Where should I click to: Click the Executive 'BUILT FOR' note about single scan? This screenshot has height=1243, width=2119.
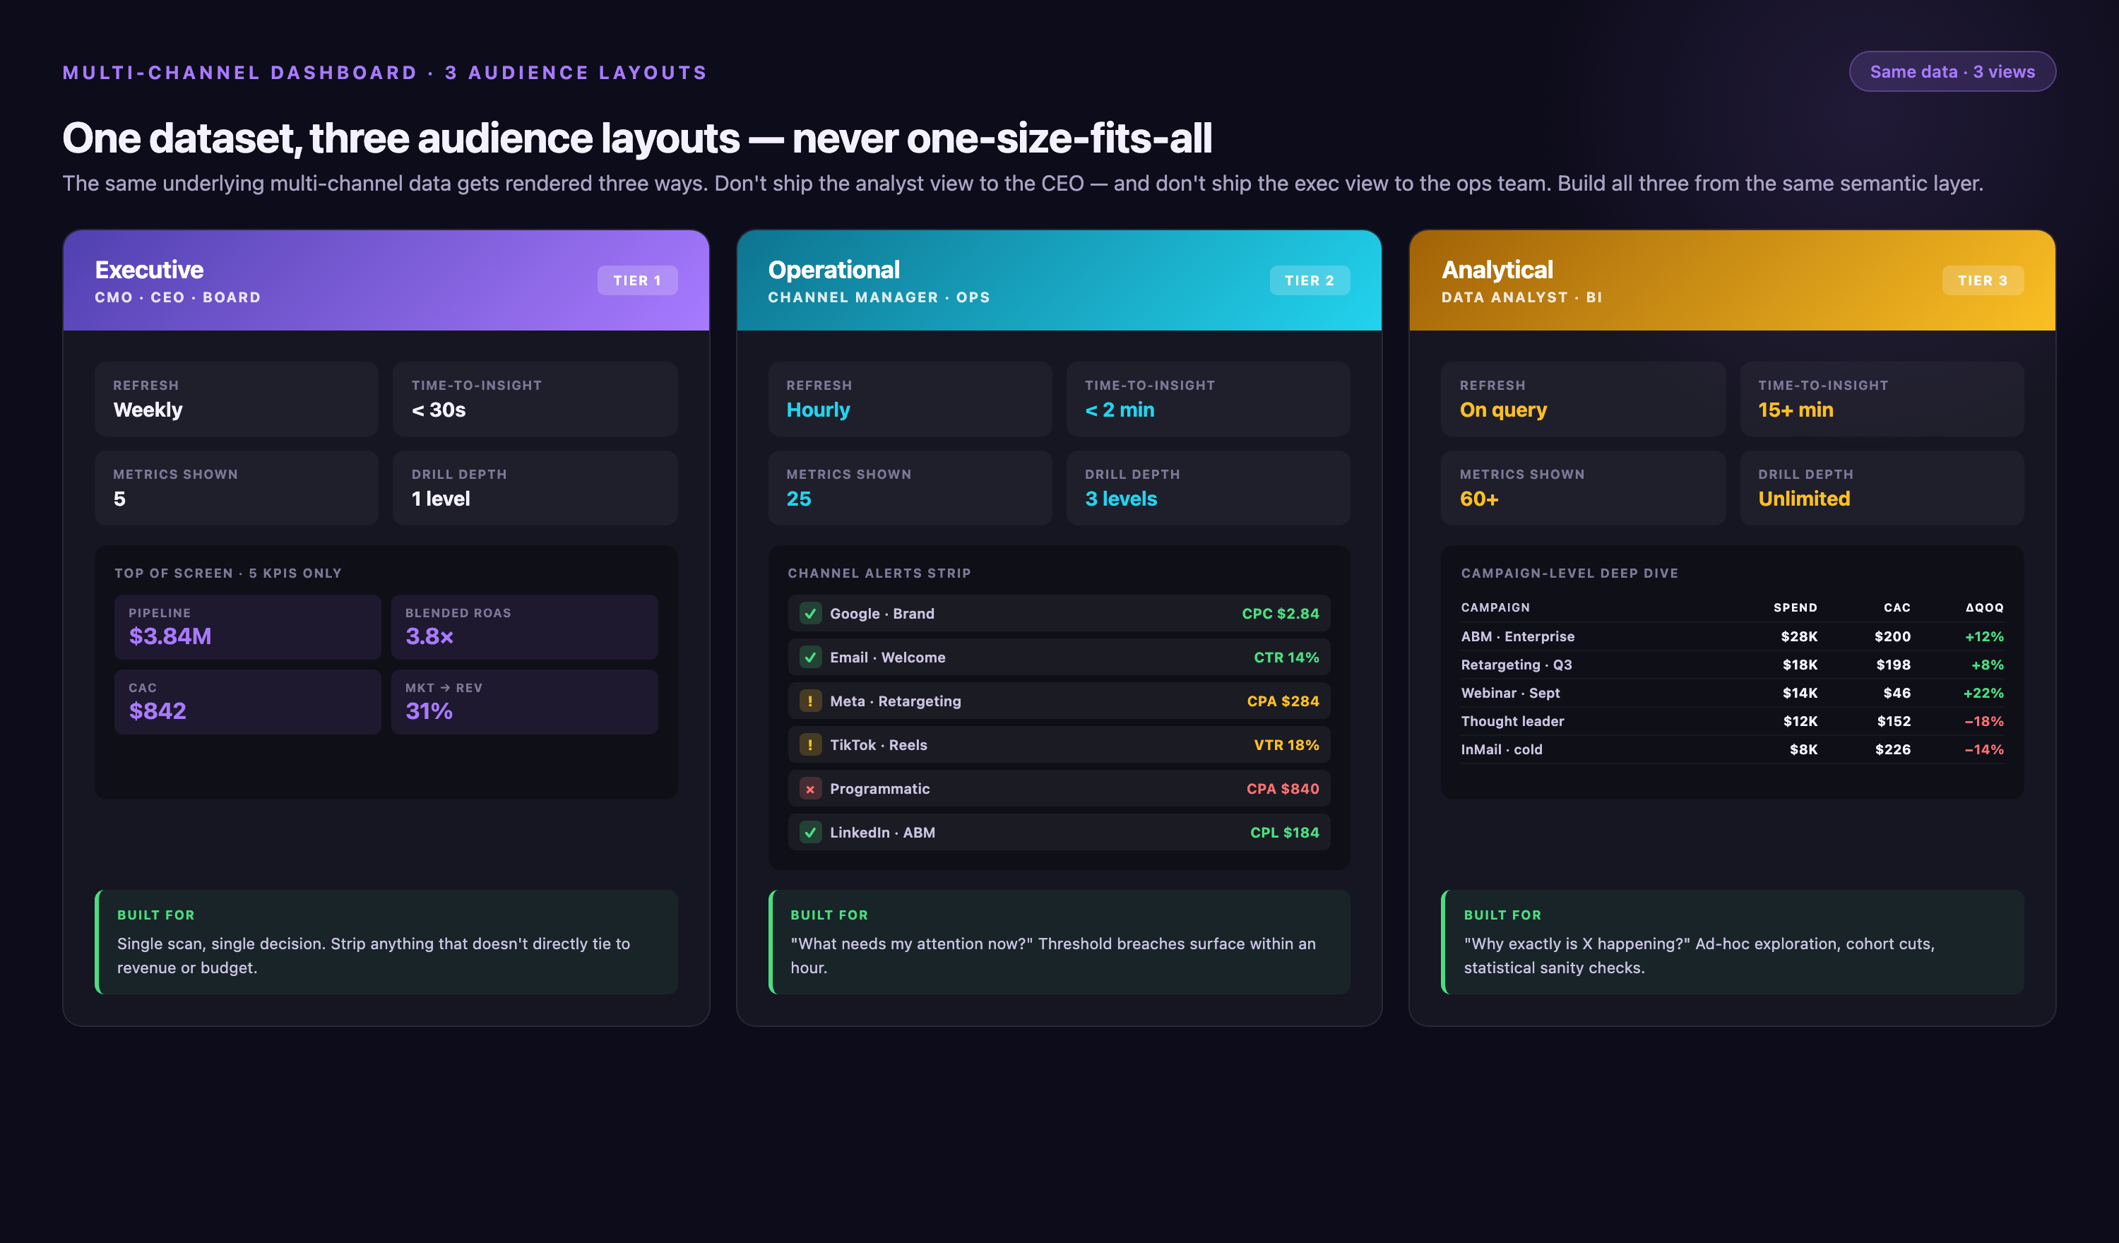click(x=386, y=943)
